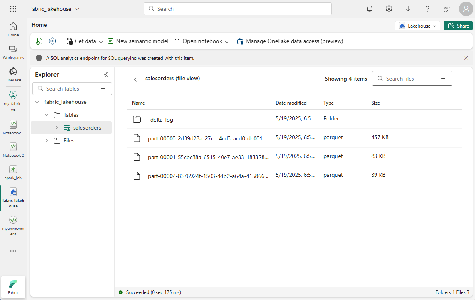Viewport: 475px width, 300px height.
Task: Open the feedback icon in top bar
Action: point(446,9)
